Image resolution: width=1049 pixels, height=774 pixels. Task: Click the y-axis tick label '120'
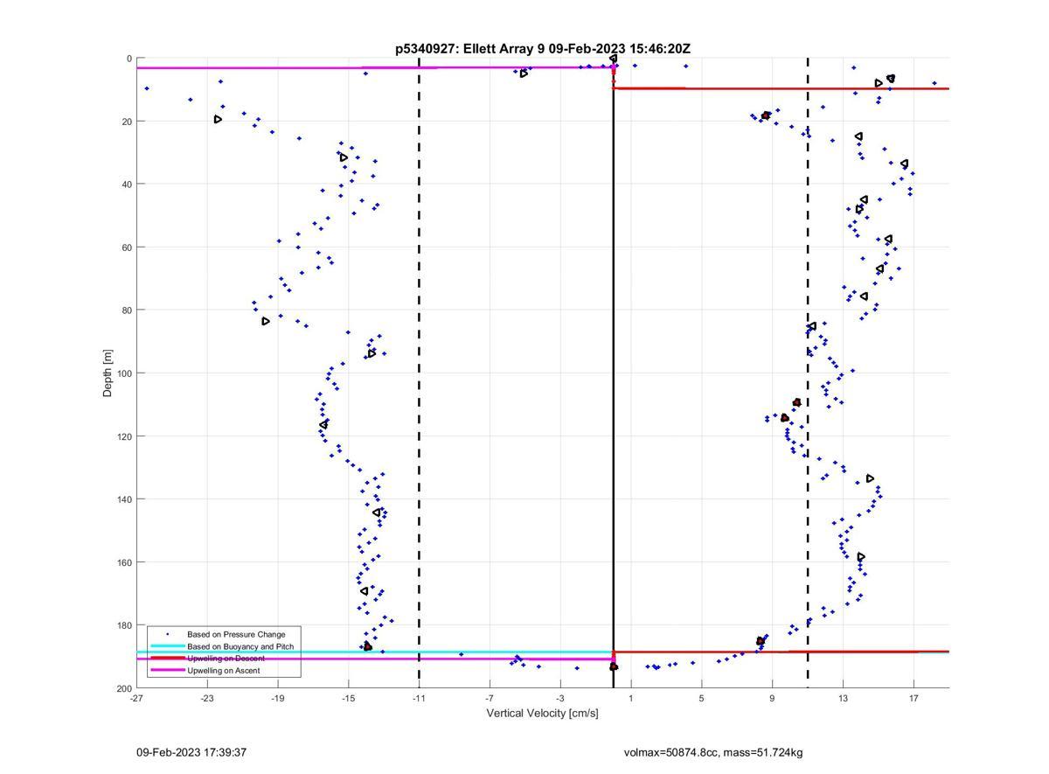point(124,436)
